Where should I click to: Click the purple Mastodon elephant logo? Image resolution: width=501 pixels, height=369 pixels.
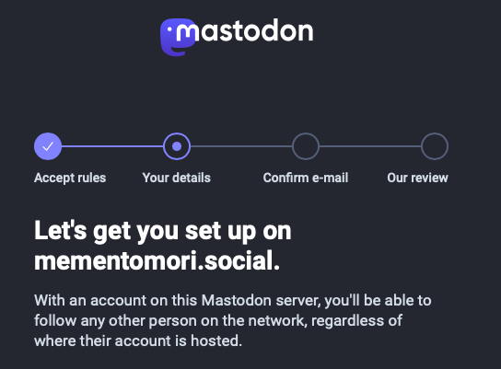pyautogui.click(x=178, y=37)
